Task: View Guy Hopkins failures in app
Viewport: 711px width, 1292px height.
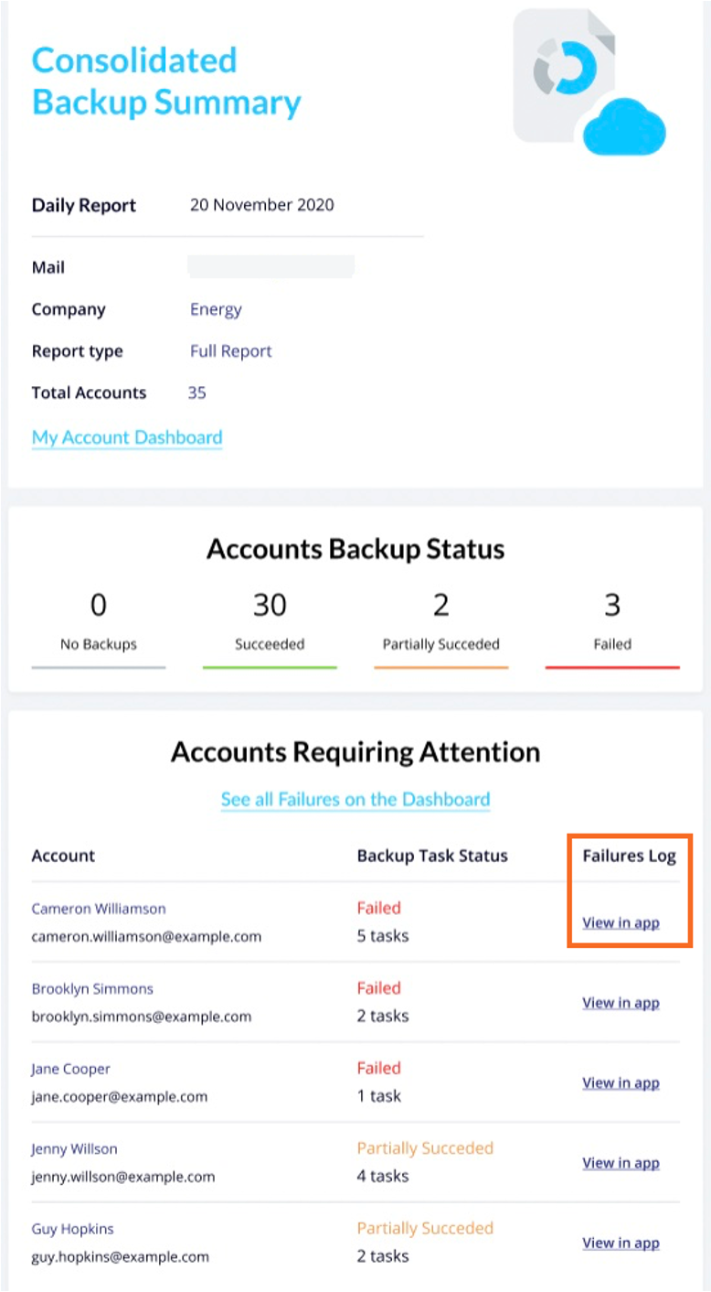Action: pyautogui.click(x=621, y=1243)
